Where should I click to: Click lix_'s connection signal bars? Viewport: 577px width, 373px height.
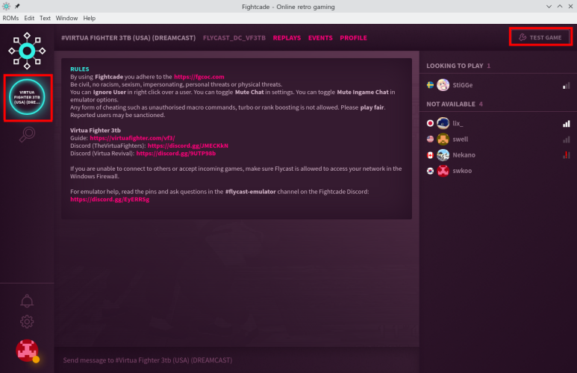(567, 124)
